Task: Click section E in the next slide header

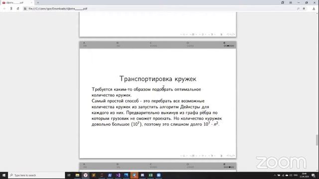Action: pyautogui.click(x=224, y=164)
